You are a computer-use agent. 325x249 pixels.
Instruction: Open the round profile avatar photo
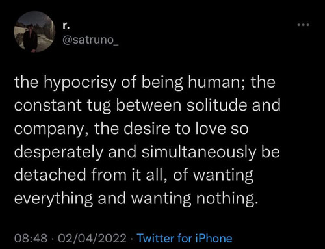tap(34, 32)
